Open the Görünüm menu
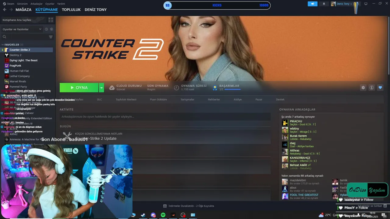This screenshot has width=390, height=219. (x=23, y=4)
